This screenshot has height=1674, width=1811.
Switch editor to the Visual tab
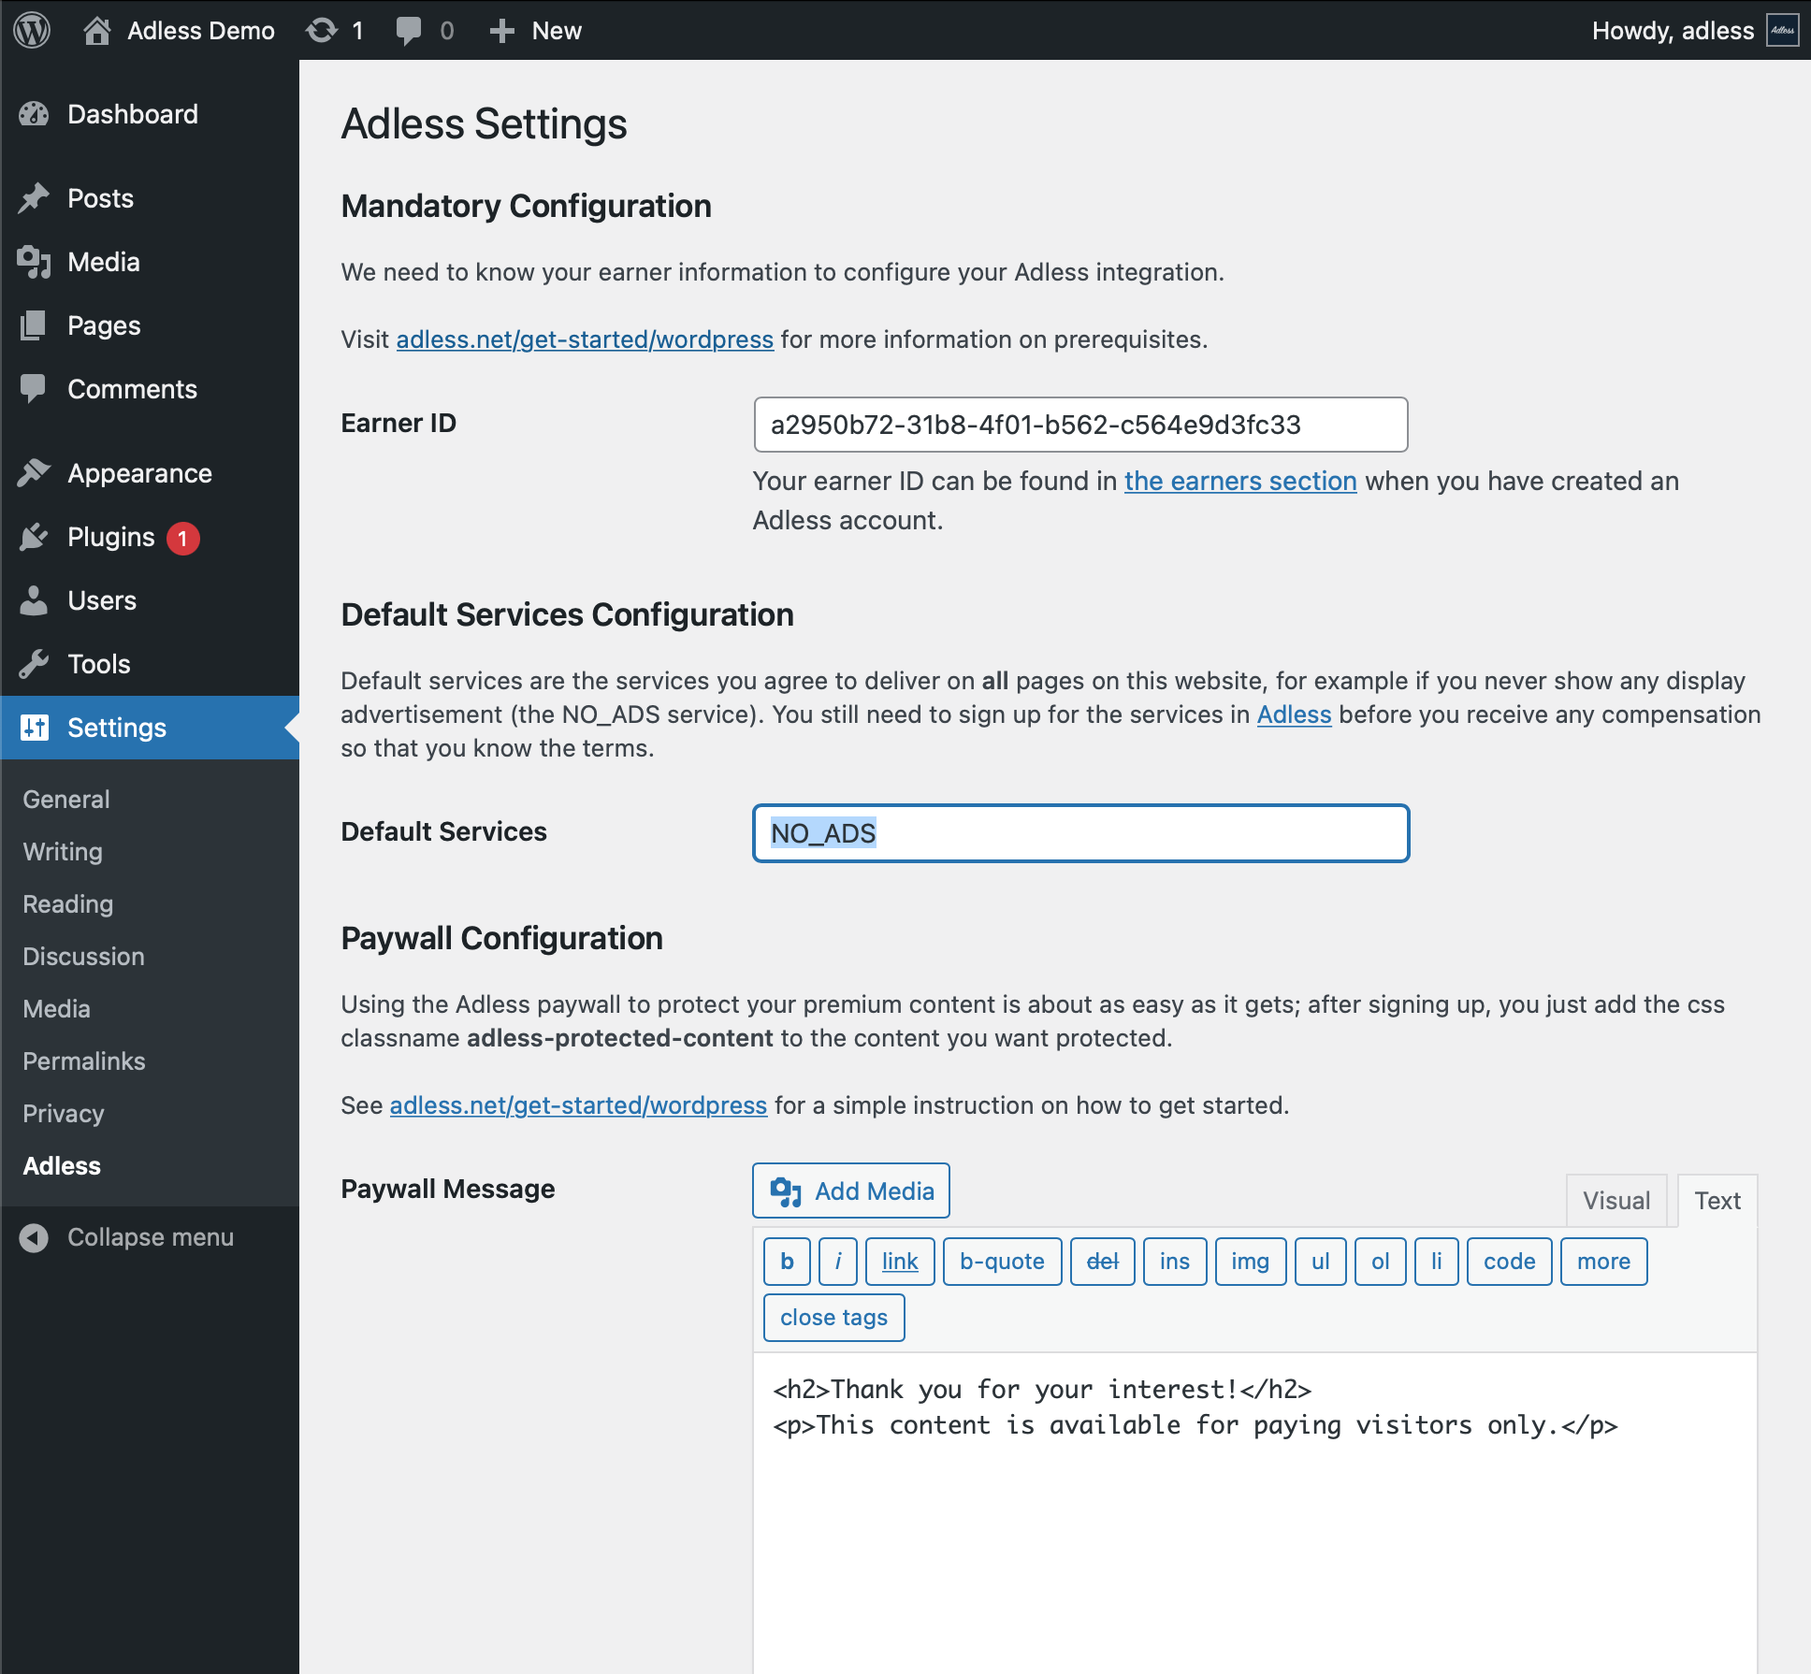(1615, 1201)
